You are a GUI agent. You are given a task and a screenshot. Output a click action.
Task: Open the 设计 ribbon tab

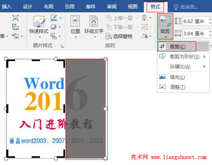tap(28, 6)
